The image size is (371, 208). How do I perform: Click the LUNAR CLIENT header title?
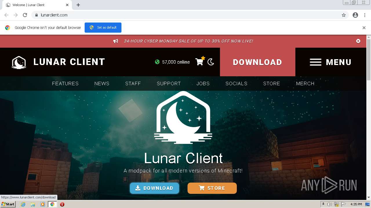point(69,62)
